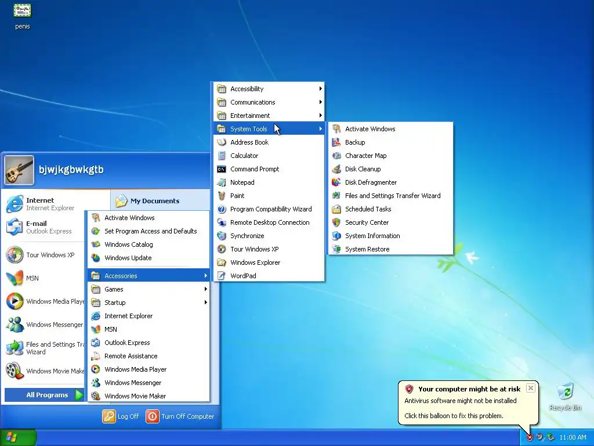
Task: Open Address Book icon
Action: (222, 142)
